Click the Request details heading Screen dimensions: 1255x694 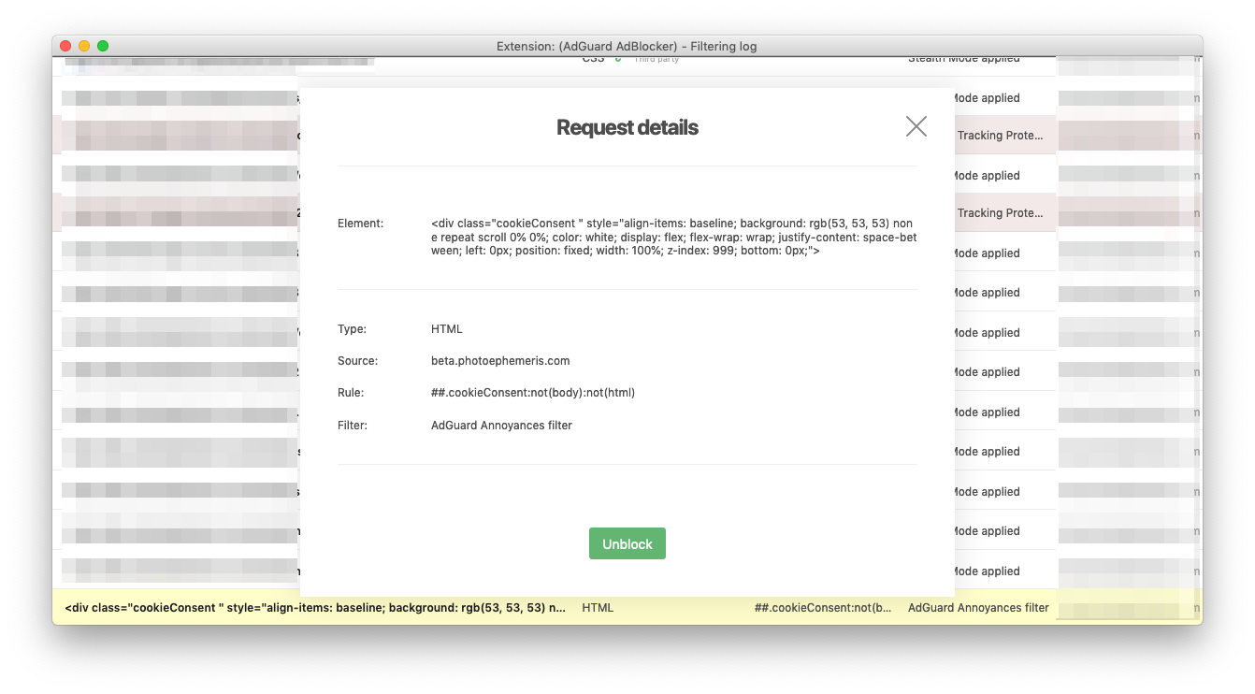click(627, 127)
